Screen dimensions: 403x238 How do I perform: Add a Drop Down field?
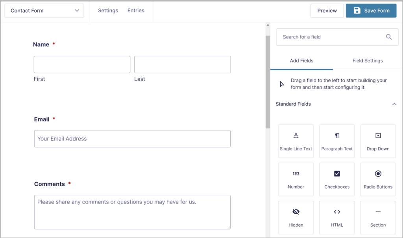tap(378, 141)
